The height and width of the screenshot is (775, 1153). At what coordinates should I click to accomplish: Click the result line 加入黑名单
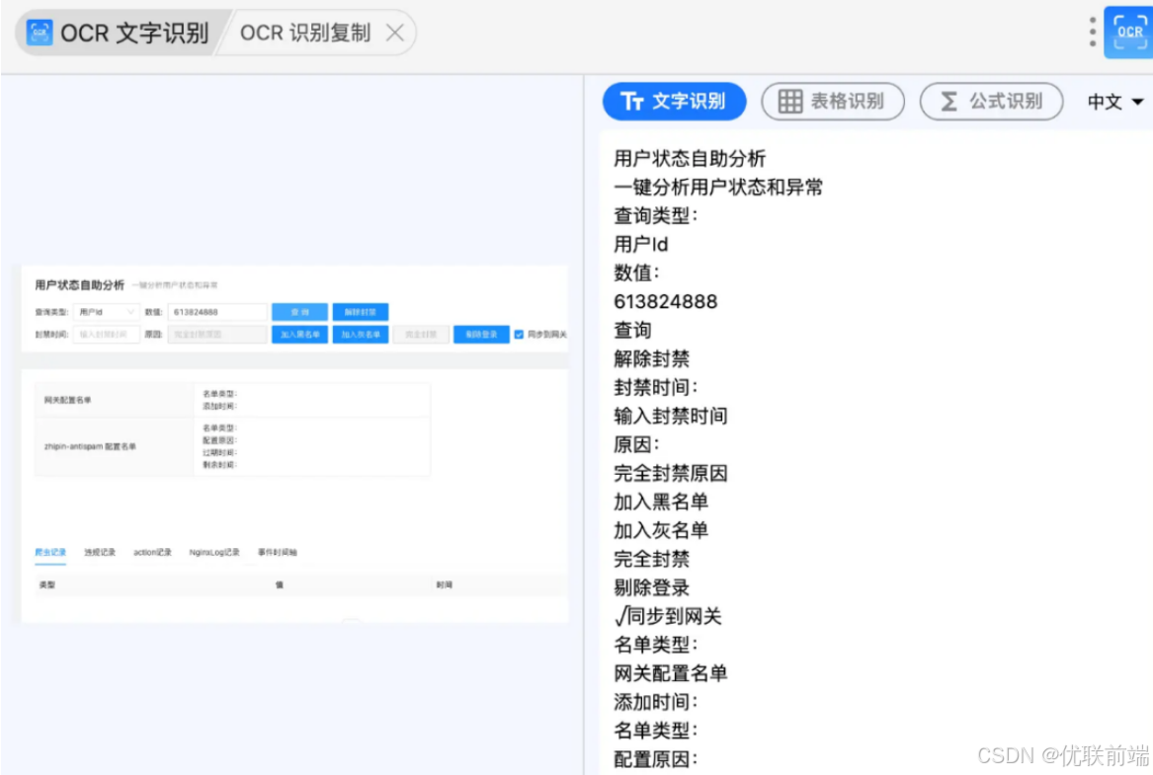coord(661,502)
